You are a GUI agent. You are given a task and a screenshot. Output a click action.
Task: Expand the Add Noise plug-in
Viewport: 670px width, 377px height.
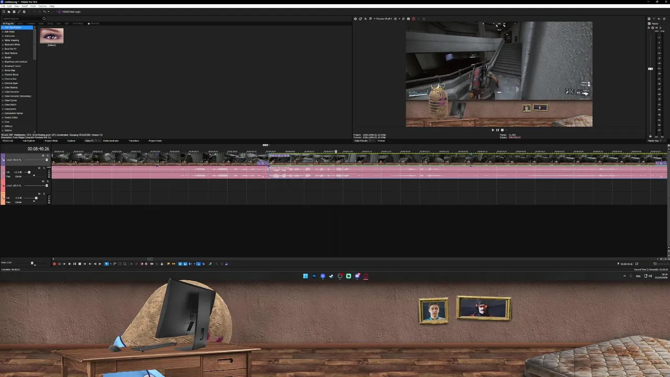[x=3, y=31]
